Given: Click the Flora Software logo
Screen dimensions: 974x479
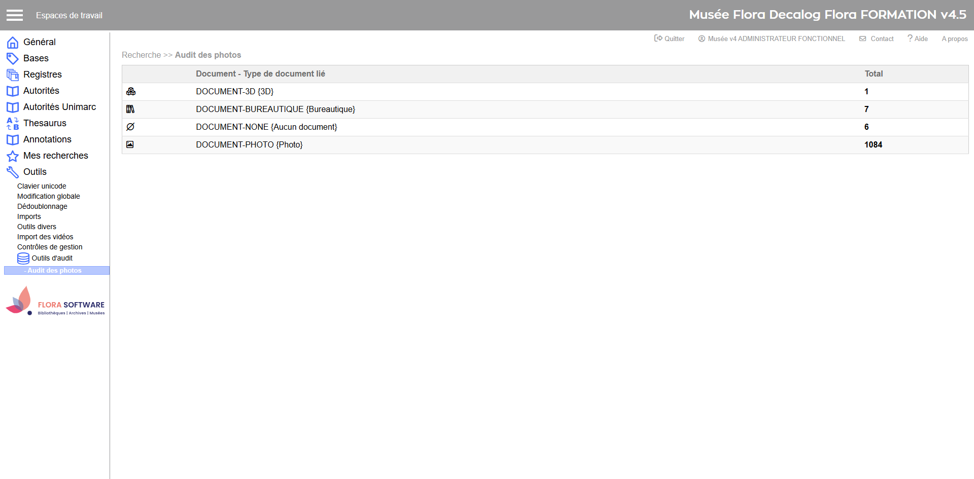Looking at the screenshot, I should click(x=55, y=301).
